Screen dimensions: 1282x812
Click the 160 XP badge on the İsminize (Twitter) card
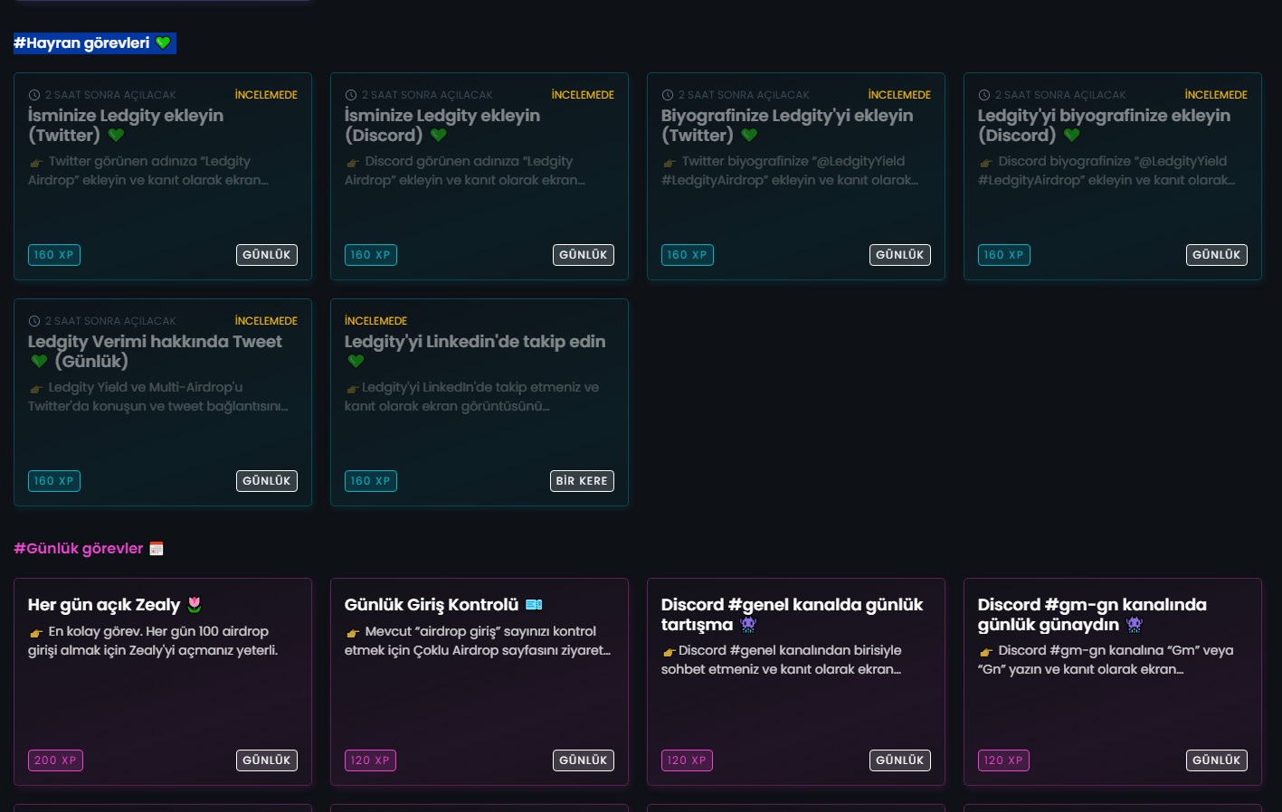pos(54,255)
